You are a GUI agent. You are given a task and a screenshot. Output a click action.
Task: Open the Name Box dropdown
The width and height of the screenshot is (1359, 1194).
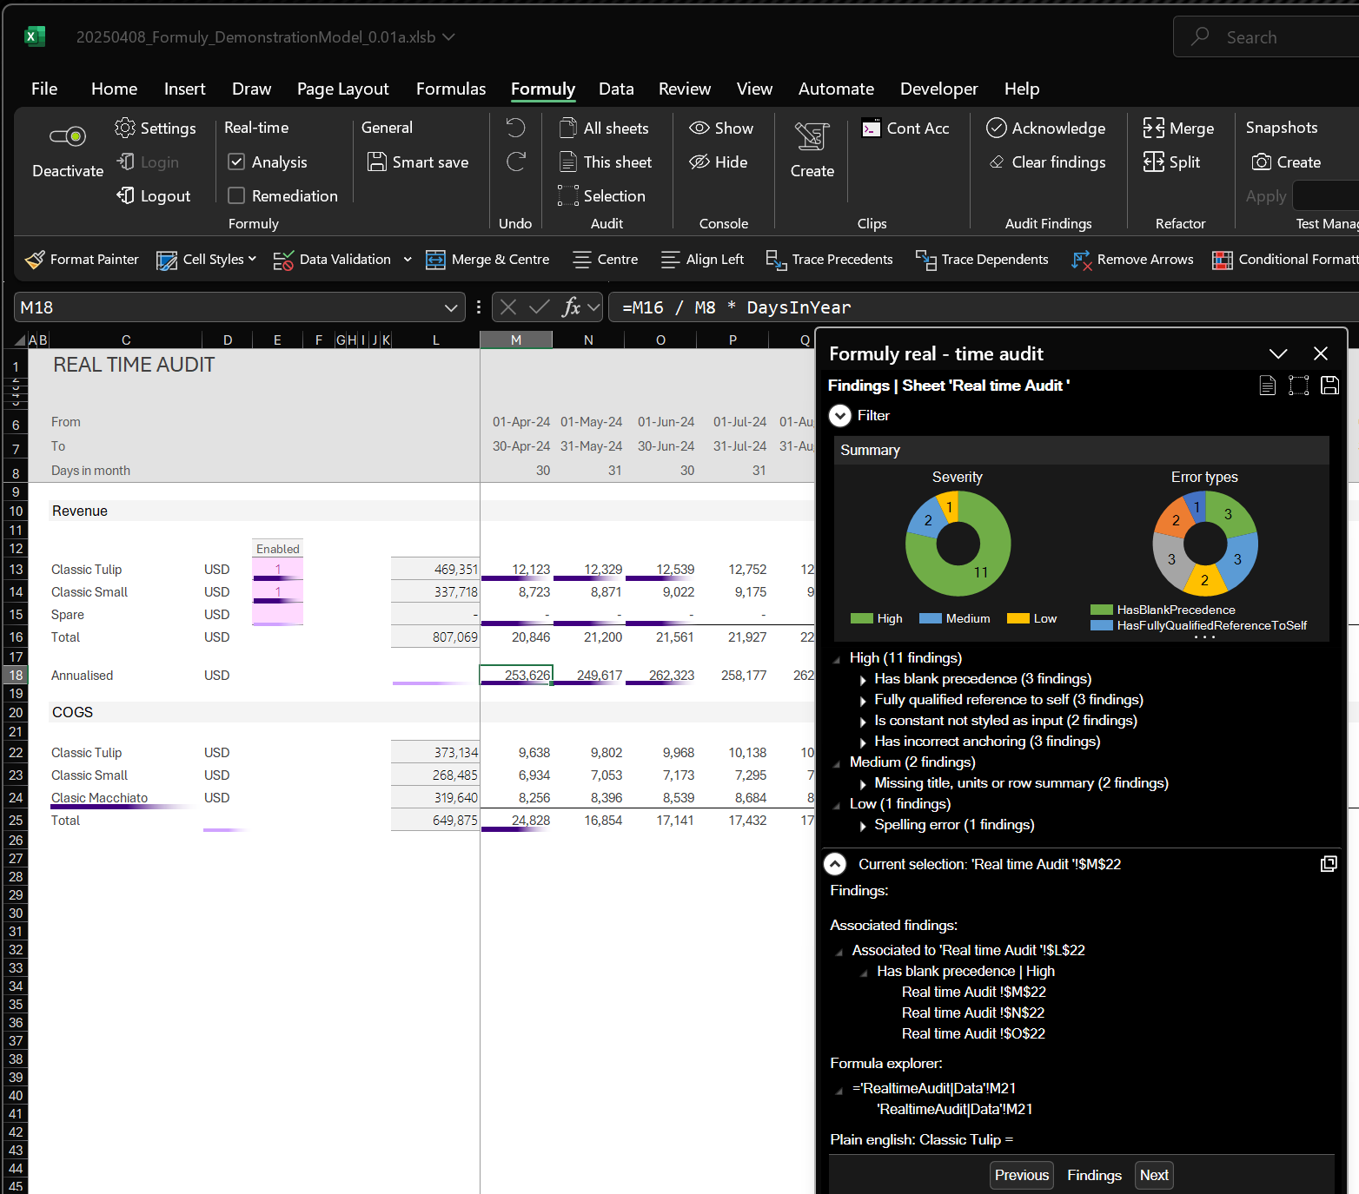point(450,307)
